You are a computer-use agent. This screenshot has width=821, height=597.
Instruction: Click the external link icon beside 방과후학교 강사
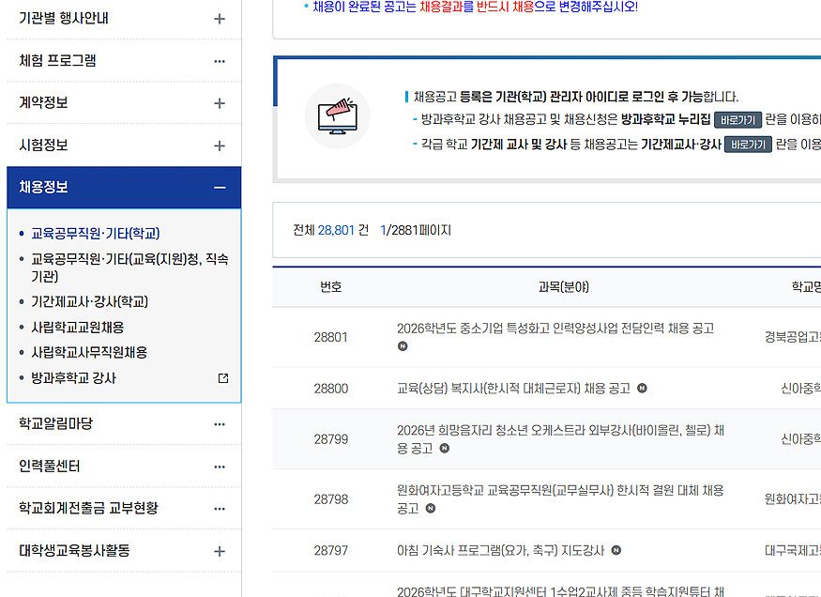click(221, 377)
